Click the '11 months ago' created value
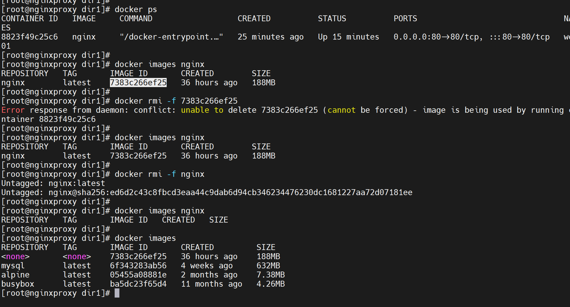Viewport: 570px width, 307px height. (x=211, y=284)
